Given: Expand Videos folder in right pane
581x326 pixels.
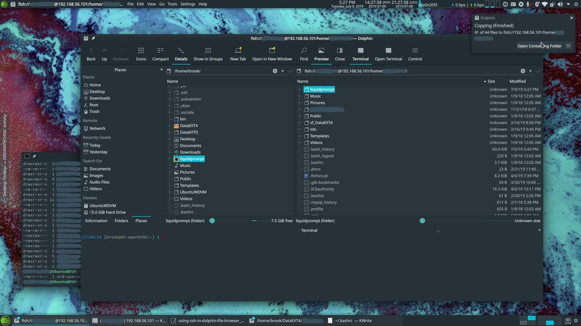Looking at the screenshot, I should click(x=300, y=142).
